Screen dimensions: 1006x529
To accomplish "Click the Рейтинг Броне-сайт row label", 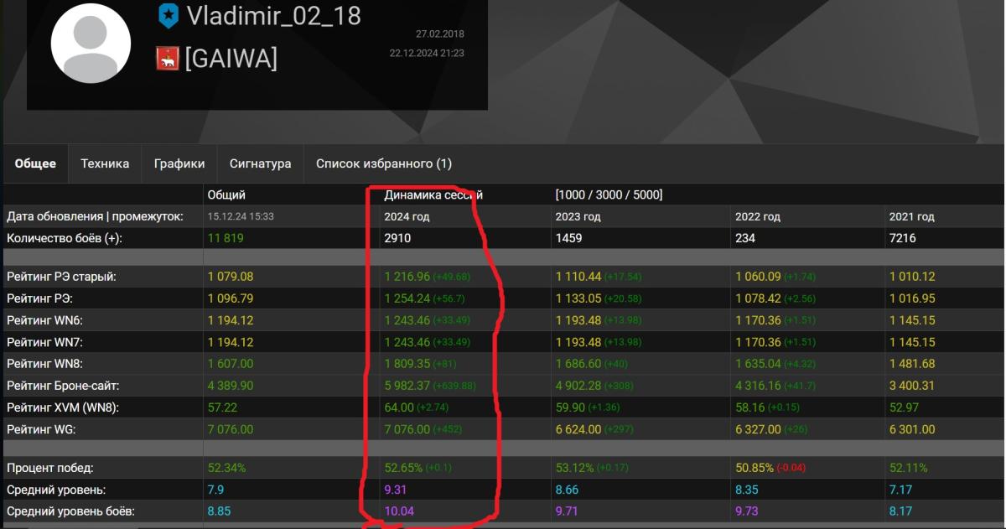I will pos(63,386).
